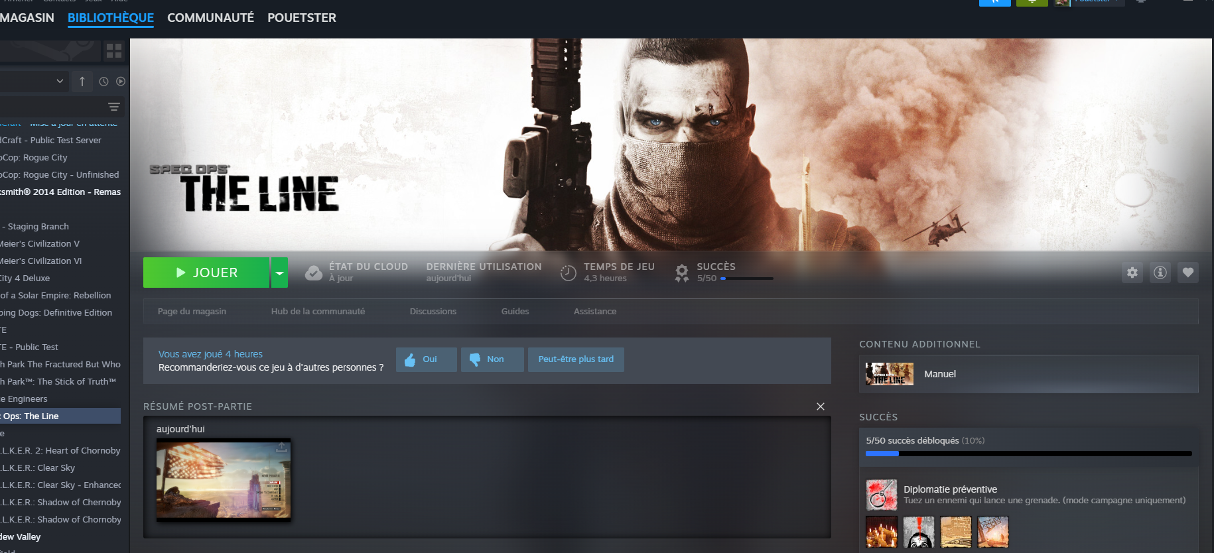This screenshot has width=1214, height=553.
Task: Open game settings gear icon
Action: point(1132,273)
